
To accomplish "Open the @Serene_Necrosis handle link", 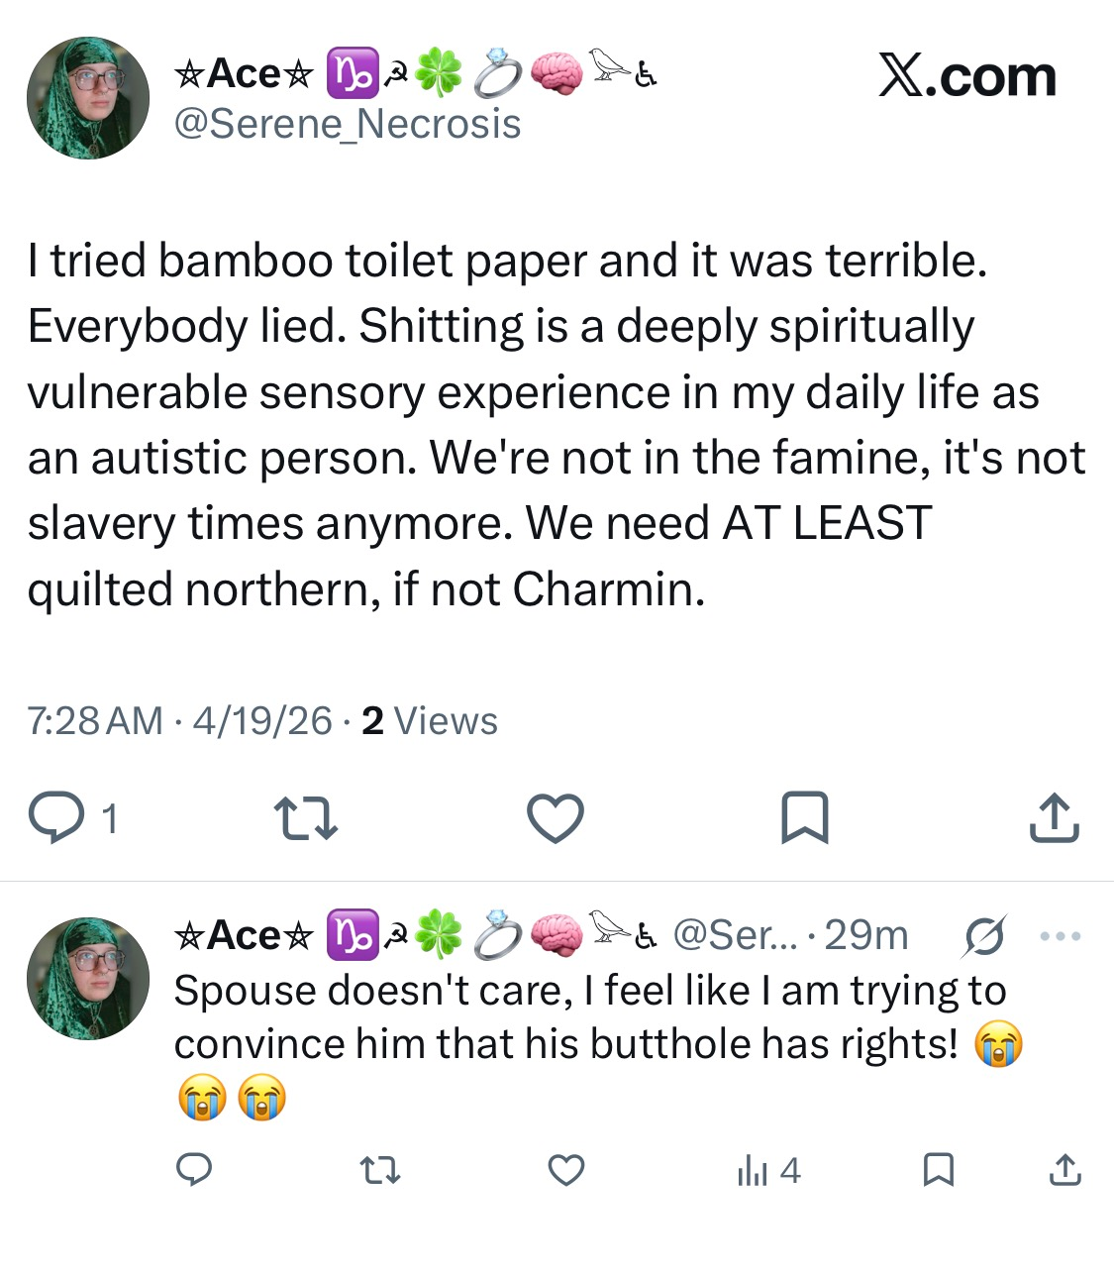I will pyautogui.click(x=347, y=125).
